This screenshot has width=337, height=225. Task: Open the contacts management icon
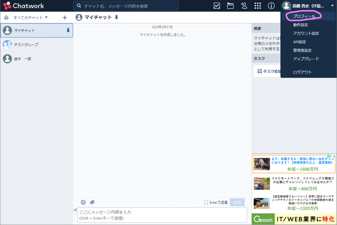pos(244,6)
